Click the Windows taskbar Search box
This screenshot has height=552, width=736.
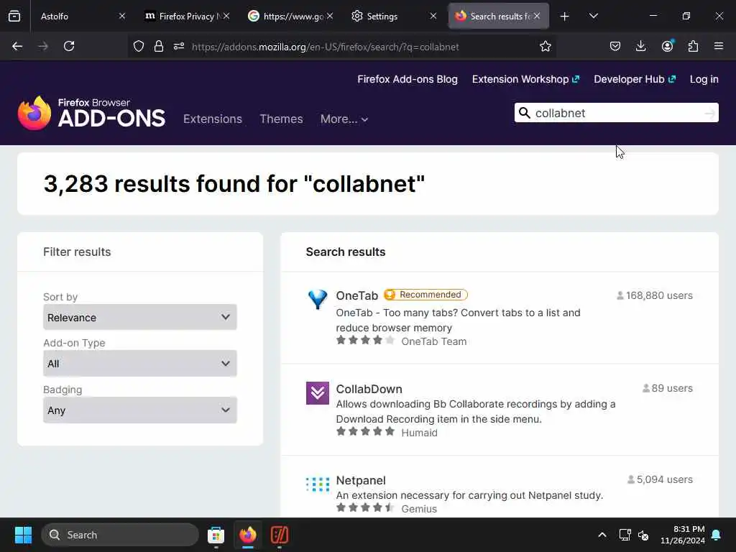[120, 535]
